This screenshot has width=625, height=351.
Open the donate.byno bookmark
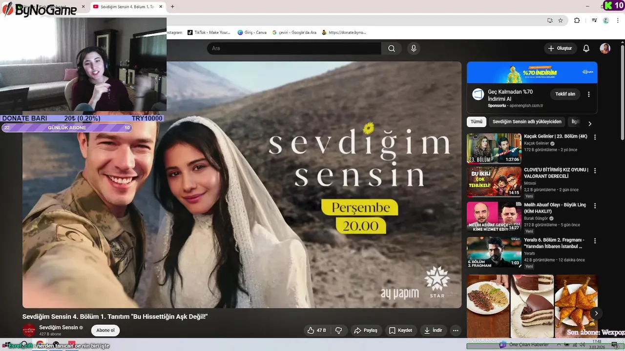344,32
